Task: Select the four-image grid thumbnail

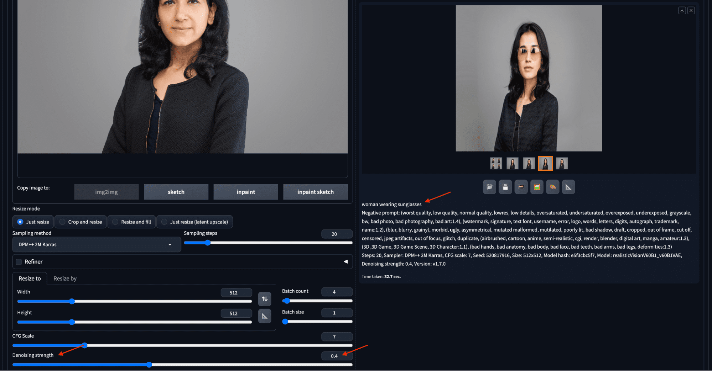Action: tap(496, 164)
